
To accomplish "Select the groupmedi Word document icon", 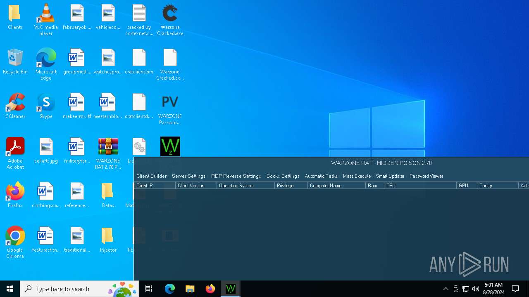I will point(77,58).
